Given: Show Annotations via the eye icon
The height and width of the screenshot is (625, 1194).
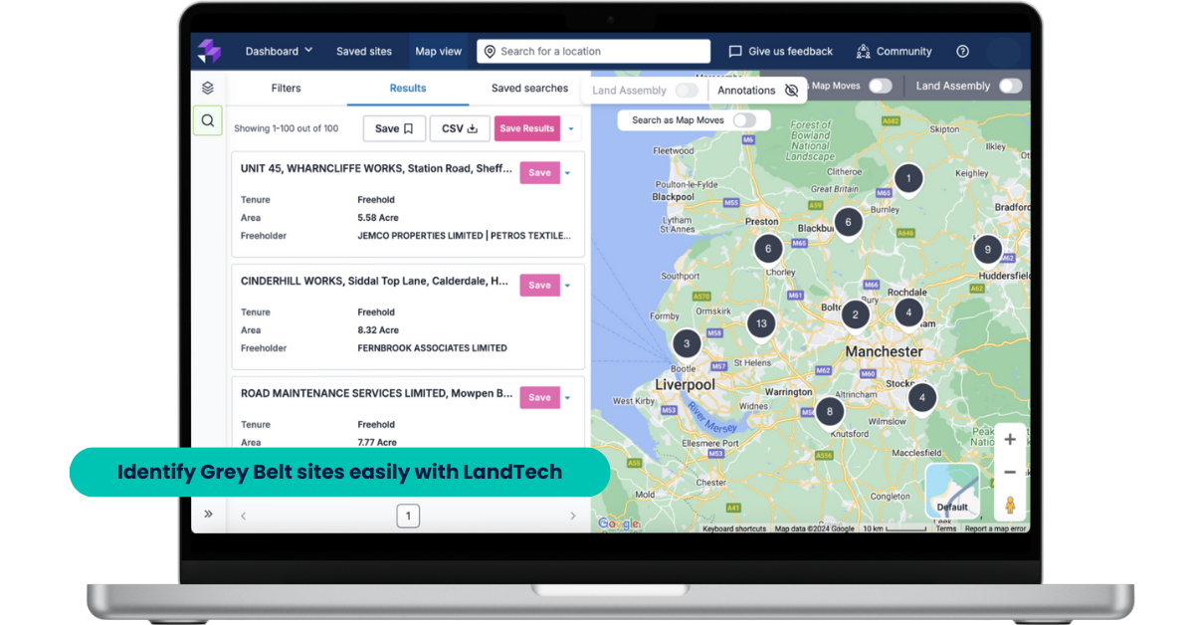Looking at the screenshot, I should coord(791,90).
